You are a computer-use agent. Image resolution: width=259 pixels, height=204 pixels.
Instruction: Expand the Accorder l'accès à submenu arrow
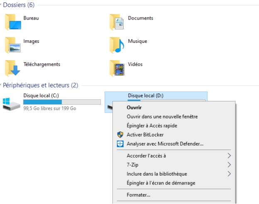229,155
